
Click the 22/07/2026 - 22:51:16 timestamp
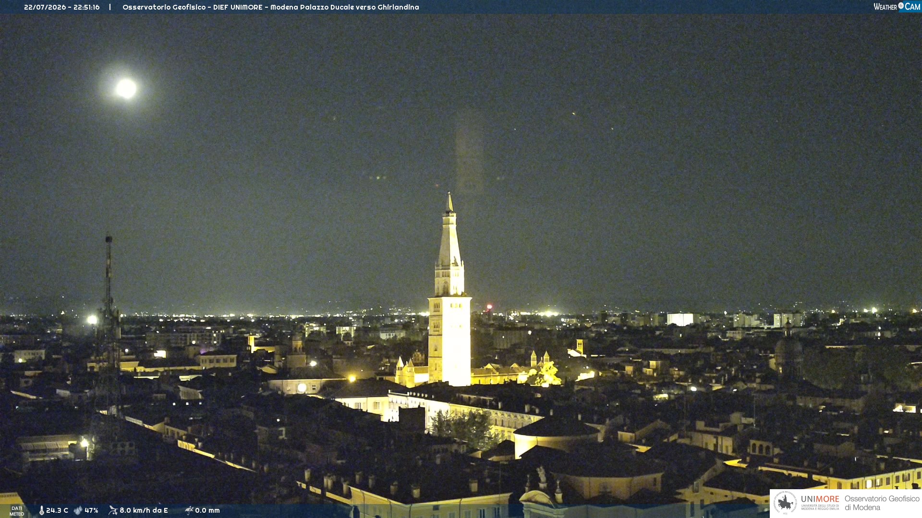(x=62, y=7)
